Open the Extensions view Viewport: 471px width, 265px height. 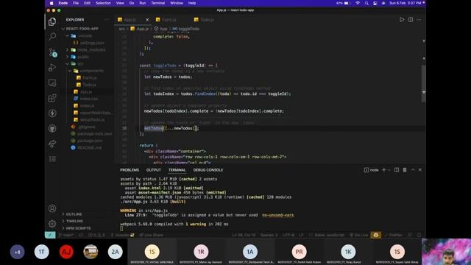52,98
